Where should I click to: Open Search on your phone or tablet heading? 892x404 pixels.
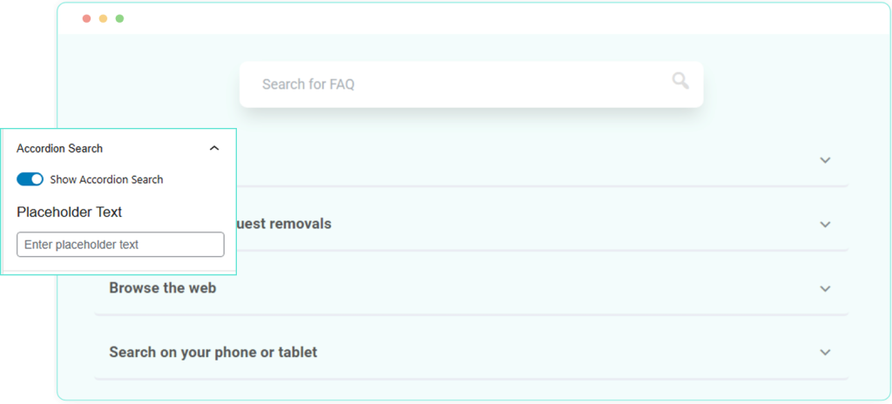[213, 353]
